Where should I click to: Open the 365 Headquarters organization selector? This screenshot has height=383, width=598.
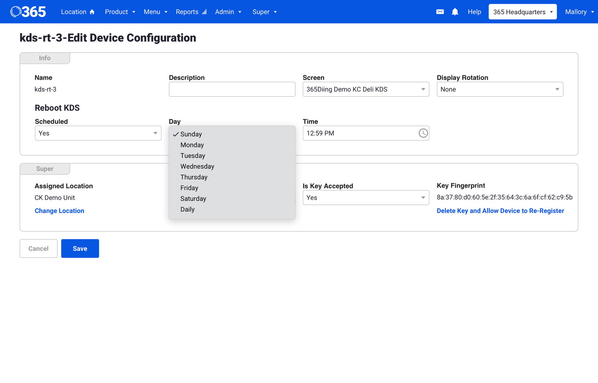click(x=522, y=12)
